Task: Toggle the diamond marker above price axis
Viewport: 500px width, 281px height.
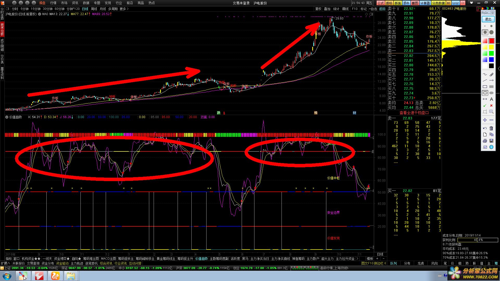Action: click(367, 14)
